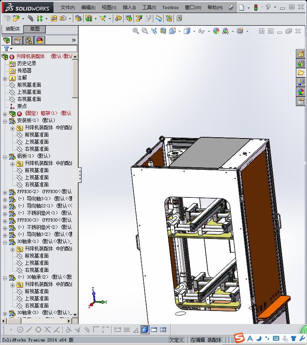Open the New document dropdown arrow
The height and width of the screenshot is (345, 307).
point(248,8)
